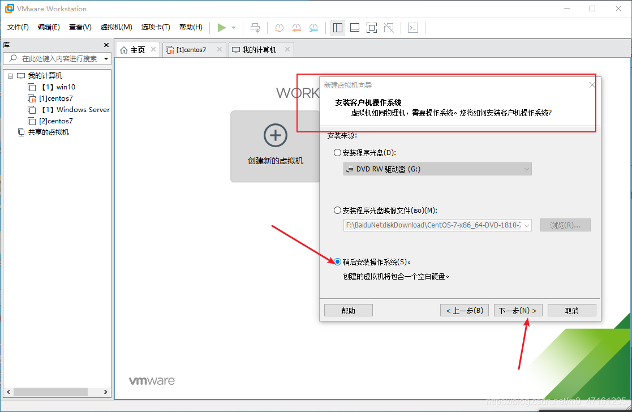Select 安装程序光盘映像文件(iso) radio button
The height and width of the screenshot is (412, 632).
point(337,211)
